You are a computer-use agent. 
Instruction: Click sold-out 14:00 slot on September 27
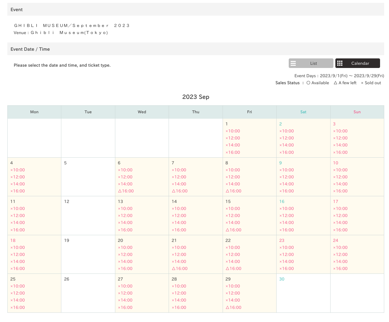[x=125, y=300]
